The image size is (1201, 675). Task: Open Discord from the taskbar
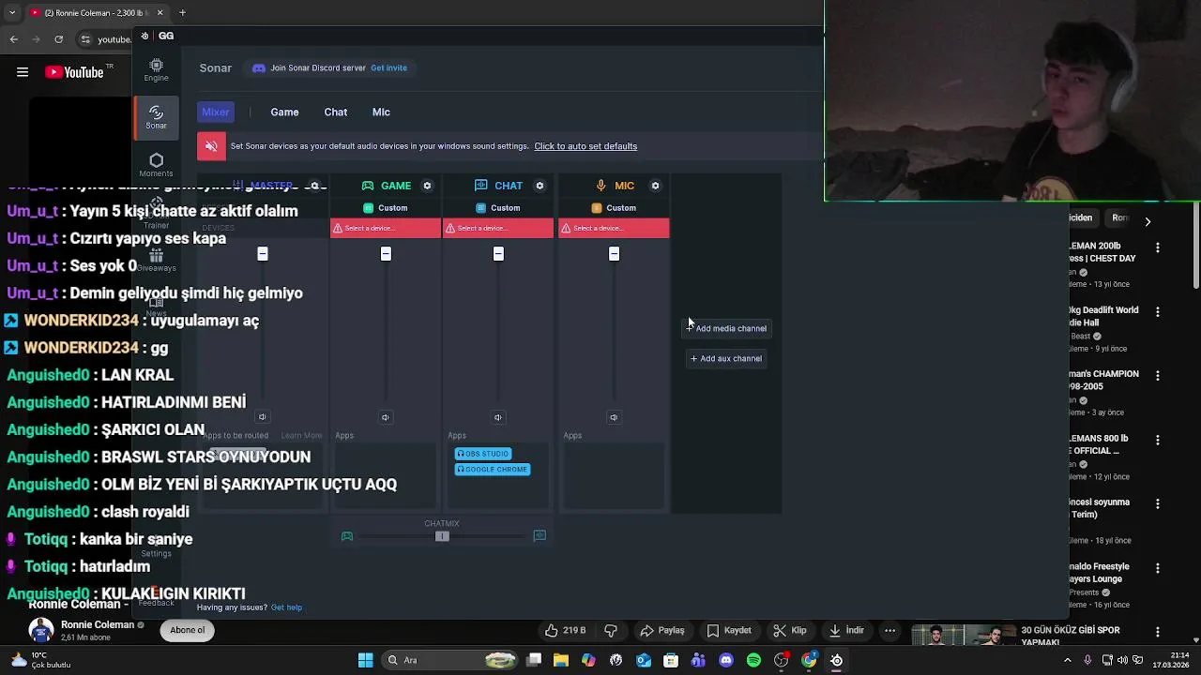[726, 660]
